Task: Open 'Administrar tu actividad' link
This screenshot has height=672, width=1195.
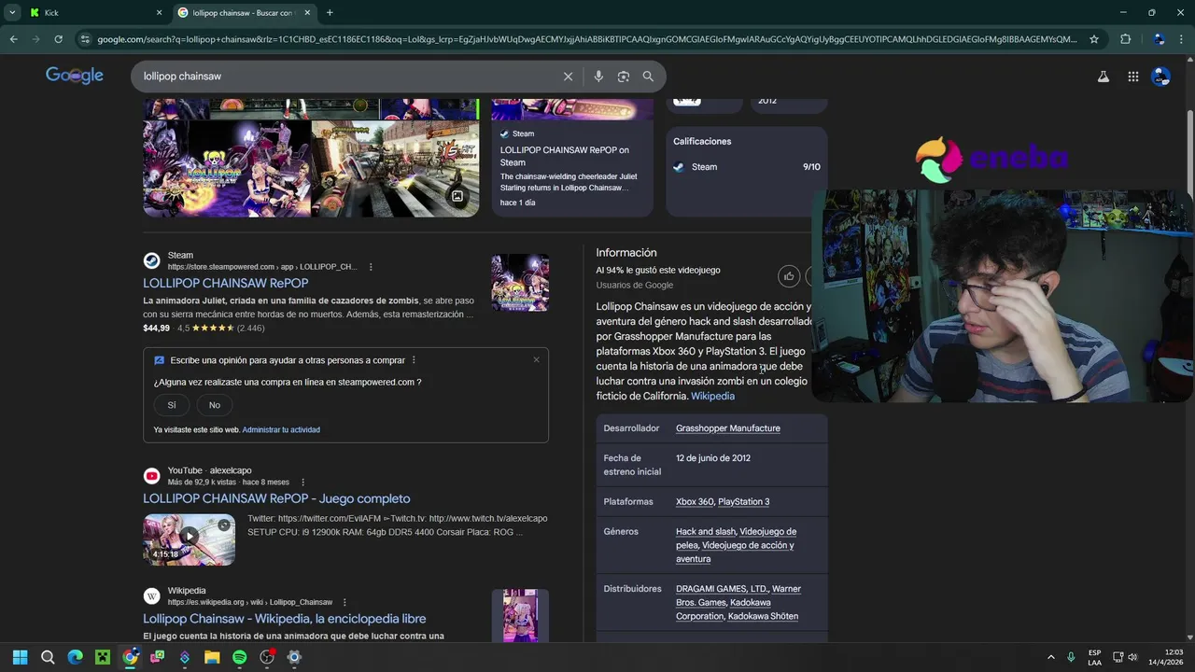Action: click(x=281, y=430)
